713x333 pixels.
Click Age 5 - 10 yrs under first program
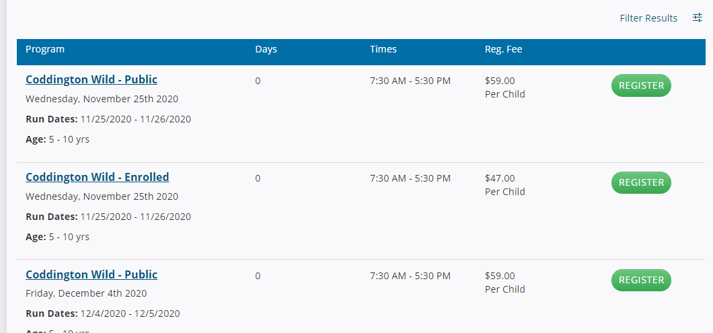pos(57,139)
